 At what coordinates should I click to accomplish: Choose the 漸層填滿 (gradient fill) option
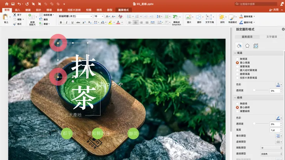237,67
